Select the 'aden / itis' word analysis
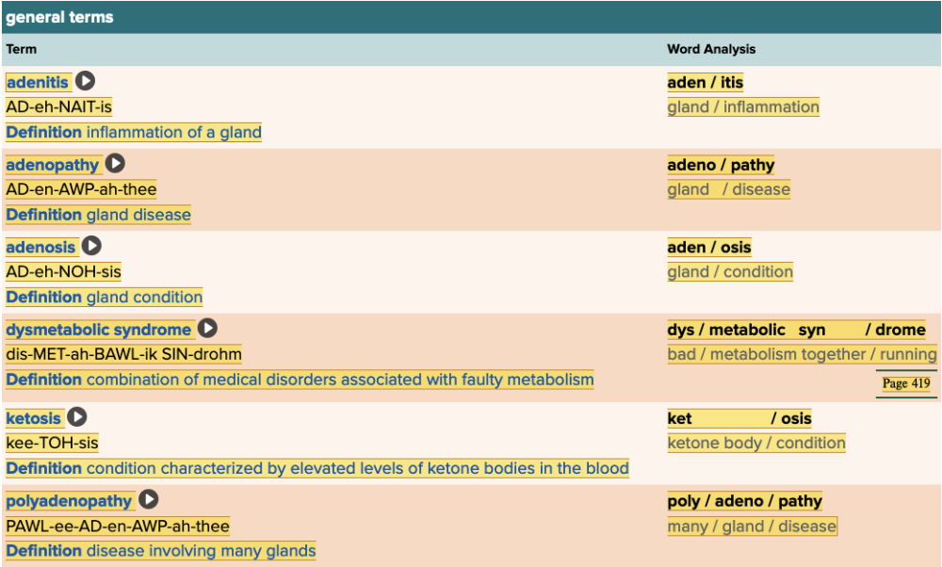The image size is (942, 567). click(705, 83)
